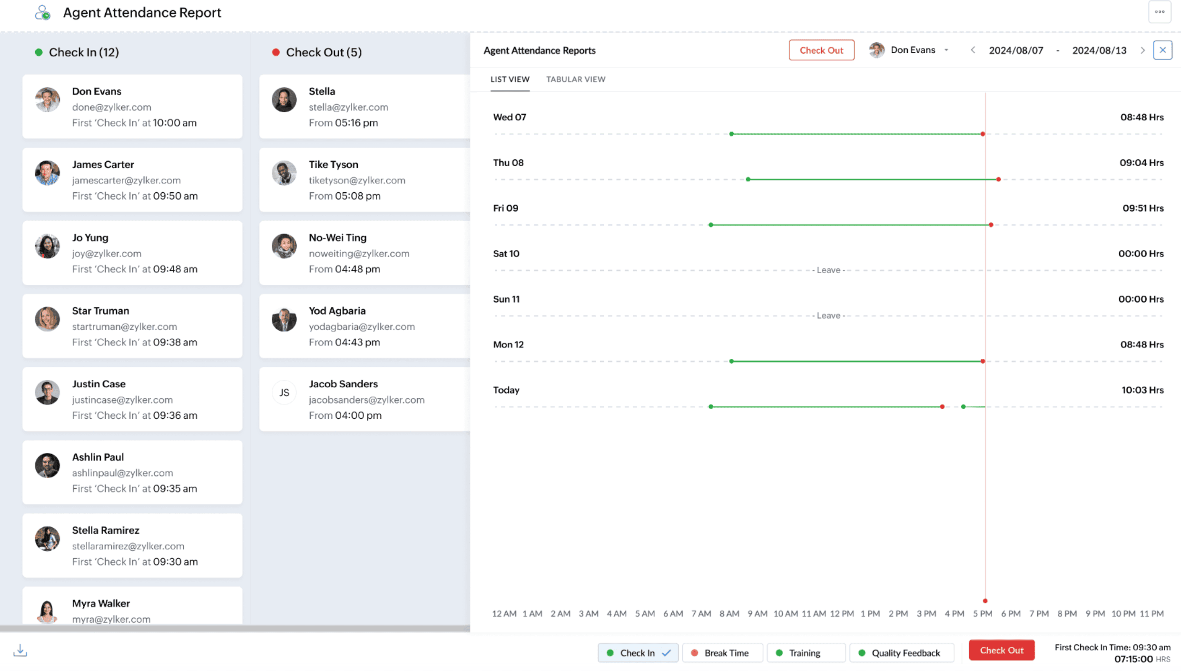Open the end date 2024/08/13 picker
Image resolution: width=1181 pixels, height=671 pixels.
(1099, 50)
